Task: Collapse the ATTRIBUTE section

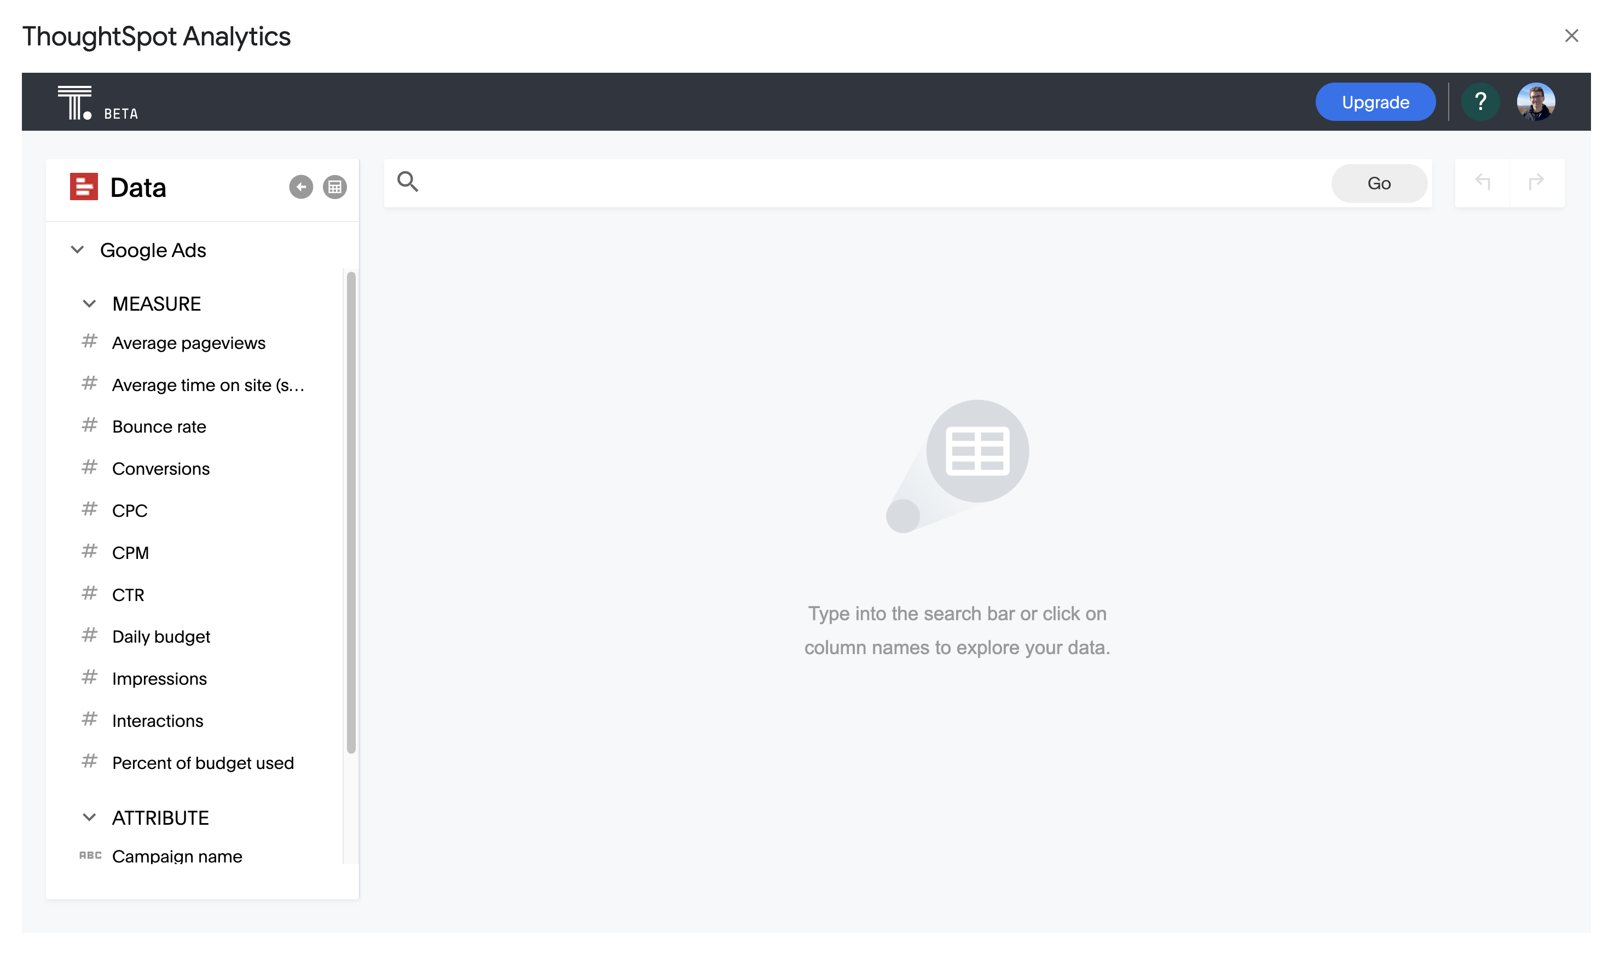Action: coord(90,818)
